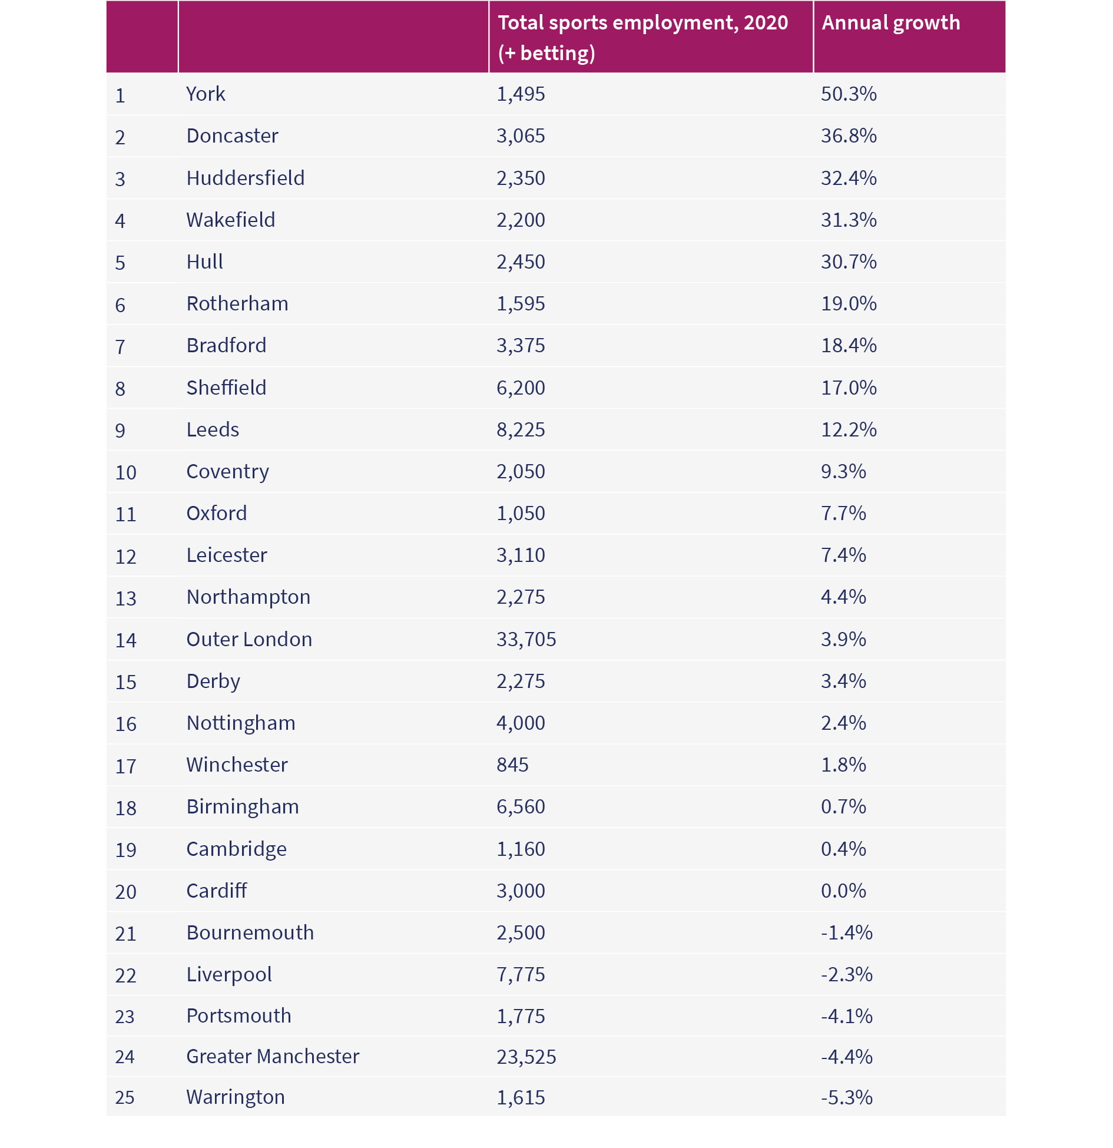Click the Coventry row name

click(x=227, y=472)
